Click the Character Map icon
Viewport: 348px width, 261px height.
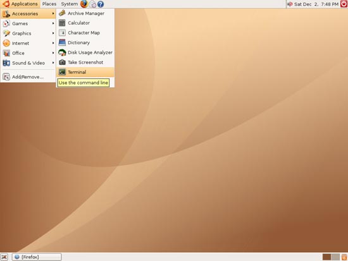pos(62,33)
